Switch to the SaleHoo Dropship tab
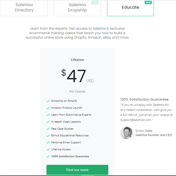The width and height of the screenshot is (176, 176). click(77, 8)
